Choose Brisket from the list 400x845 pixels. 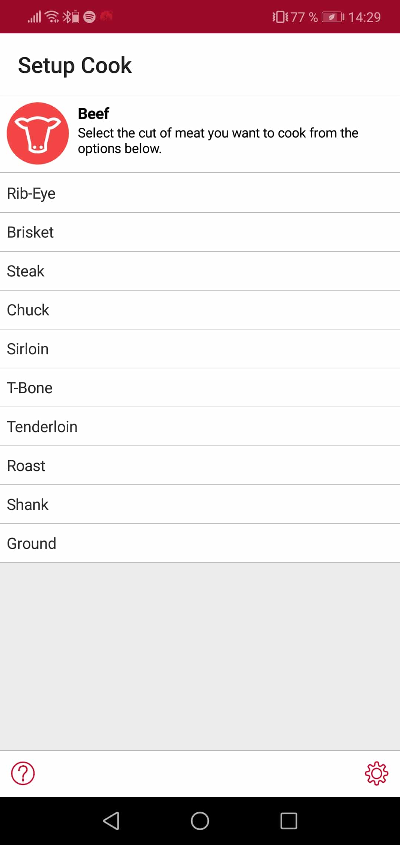[x=200, y=232]
